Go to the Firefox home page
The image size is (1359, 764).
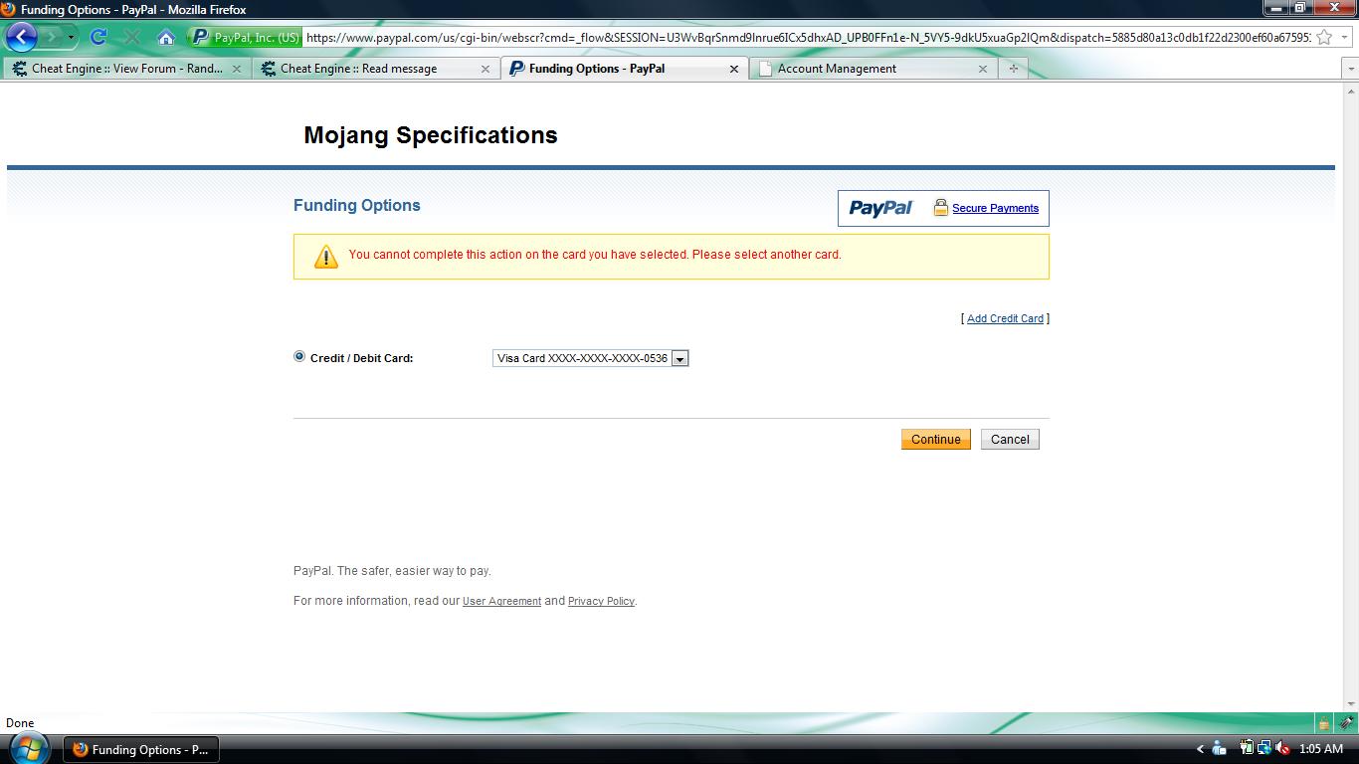click(x=166, y=37)
